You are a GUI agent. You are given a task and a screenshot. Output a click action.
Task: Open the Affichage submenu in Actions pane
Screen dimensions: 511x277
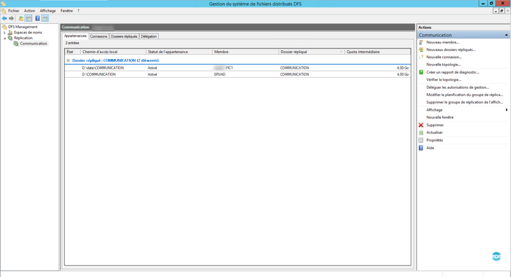pos(506,110)
